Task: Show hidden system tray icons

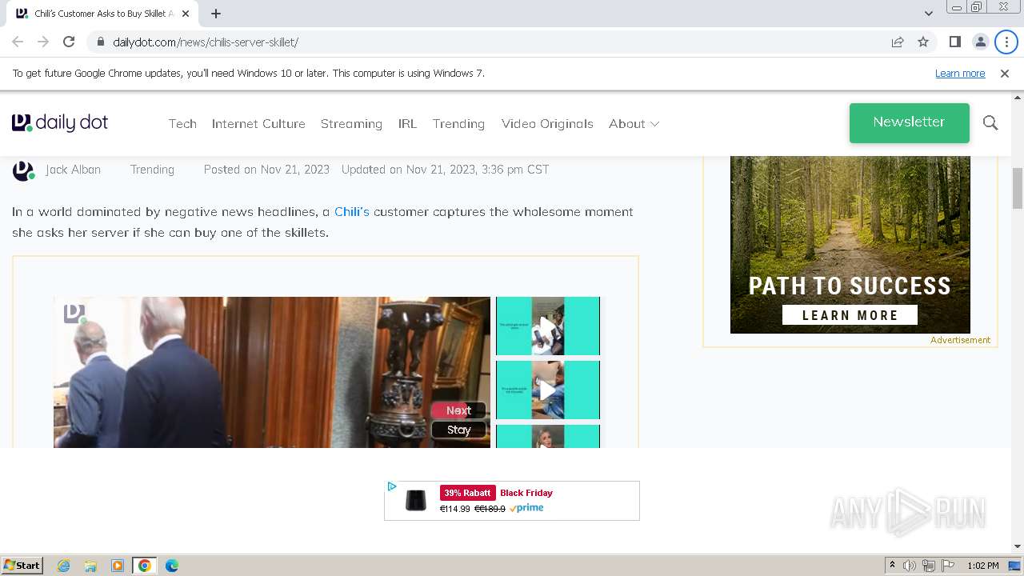Action: (892, 566)
